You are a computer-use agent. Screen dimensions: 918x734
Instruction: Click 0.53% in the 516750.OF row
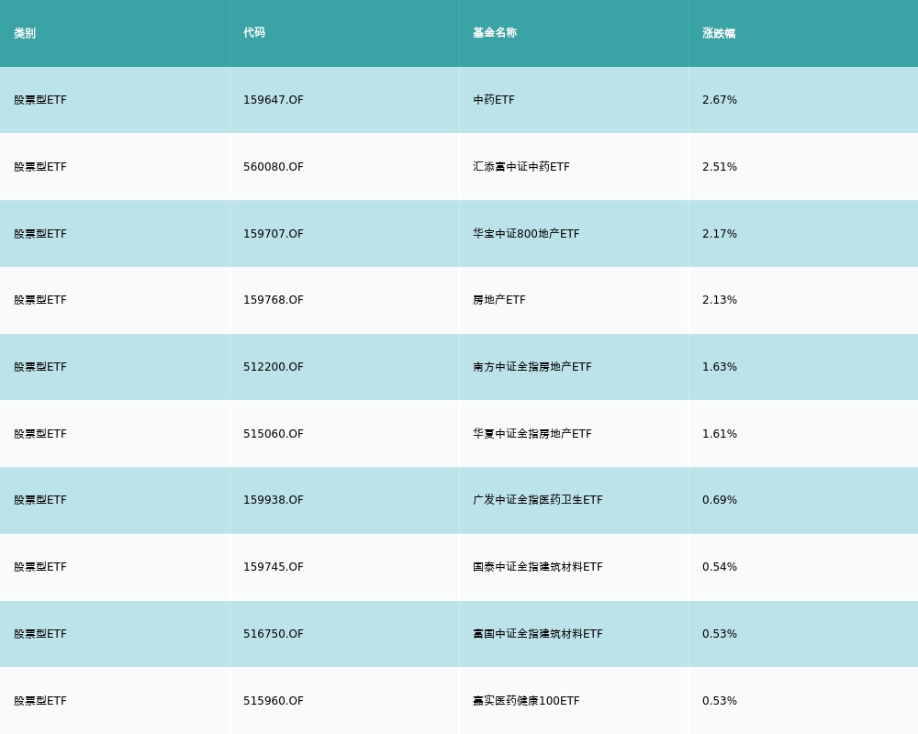720,634
